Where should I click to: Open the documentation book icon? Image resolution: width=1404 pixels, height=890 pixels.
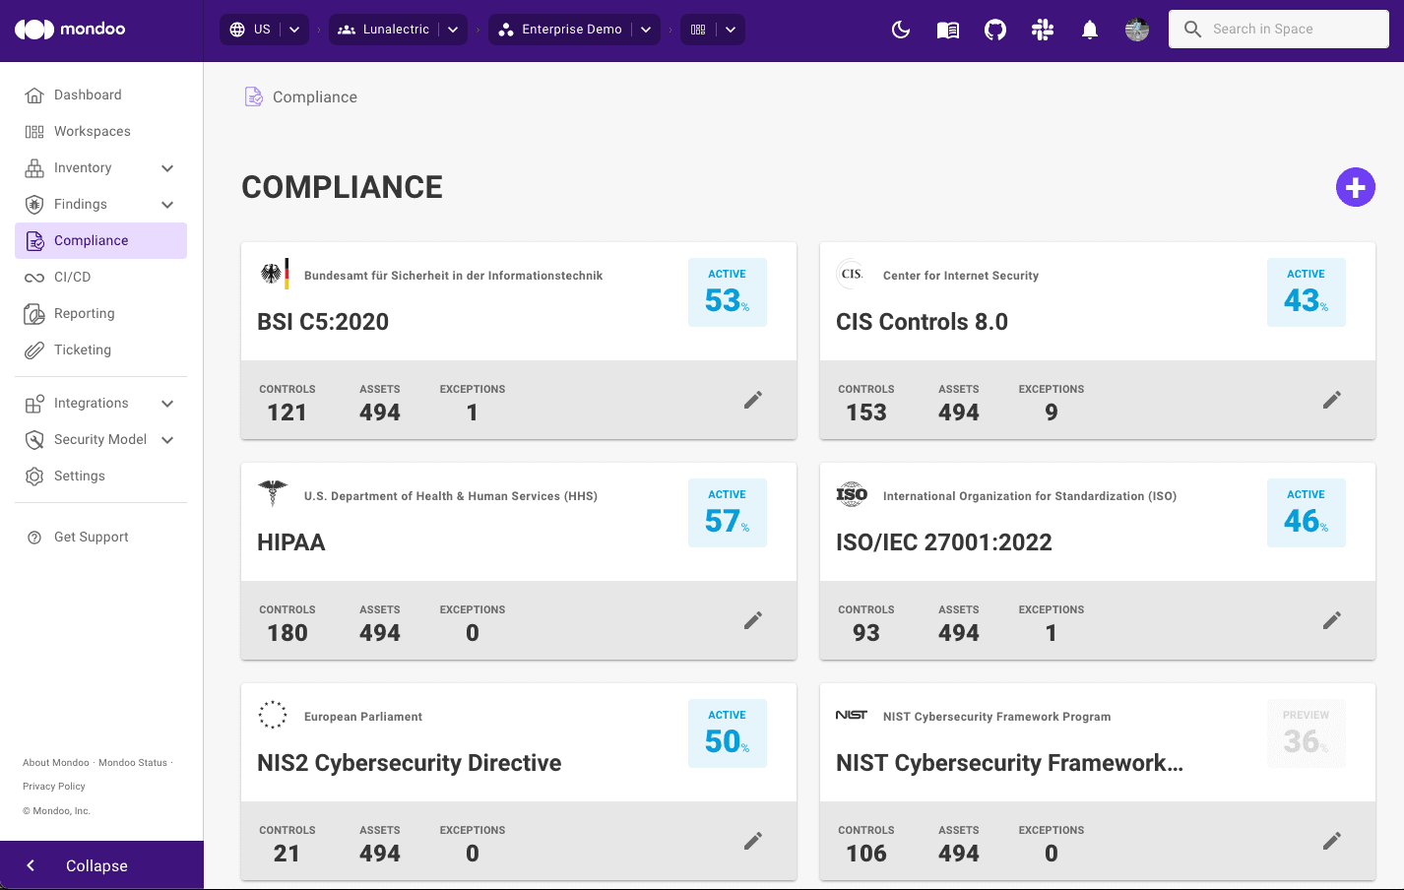coord(947,29)
